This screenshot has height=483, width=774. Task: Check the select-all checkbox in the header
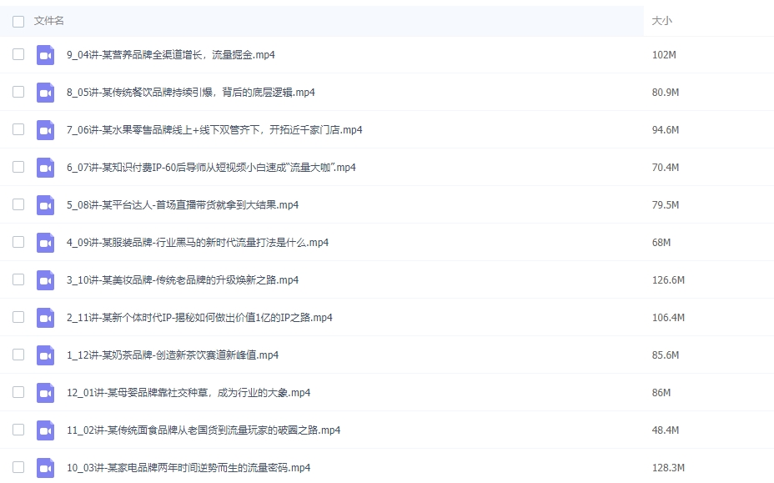[x=18, y=21]
